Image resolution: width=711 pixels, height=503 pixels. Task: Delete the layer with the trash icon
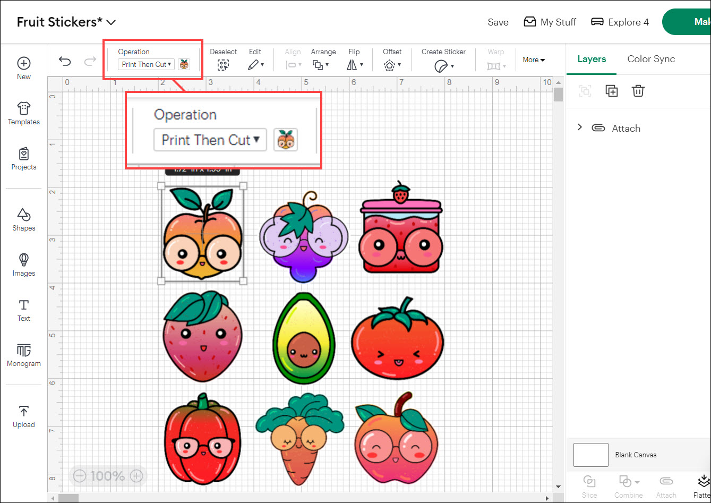[x=638, y=91]
